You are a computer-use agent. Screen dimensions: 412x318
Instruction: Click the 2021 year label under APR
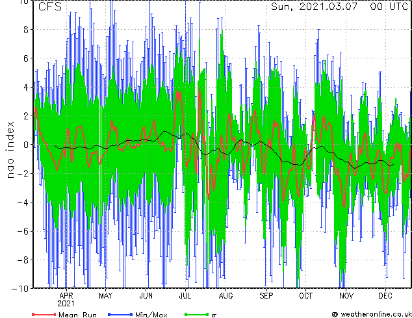66,304
